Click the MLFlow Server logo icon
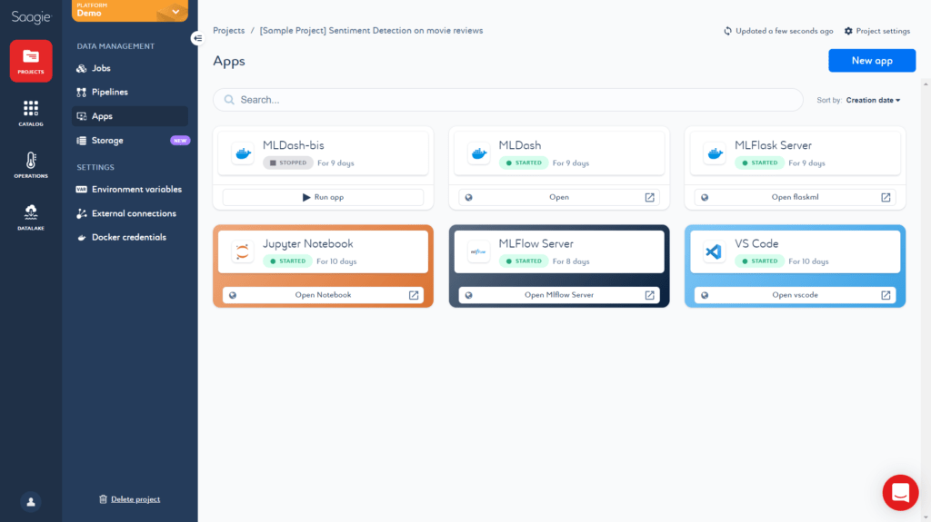931x522 pixels. pos(478,251)
